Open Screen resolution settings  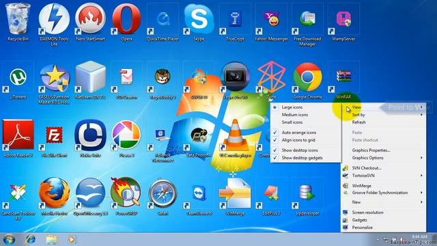[384, 213]
